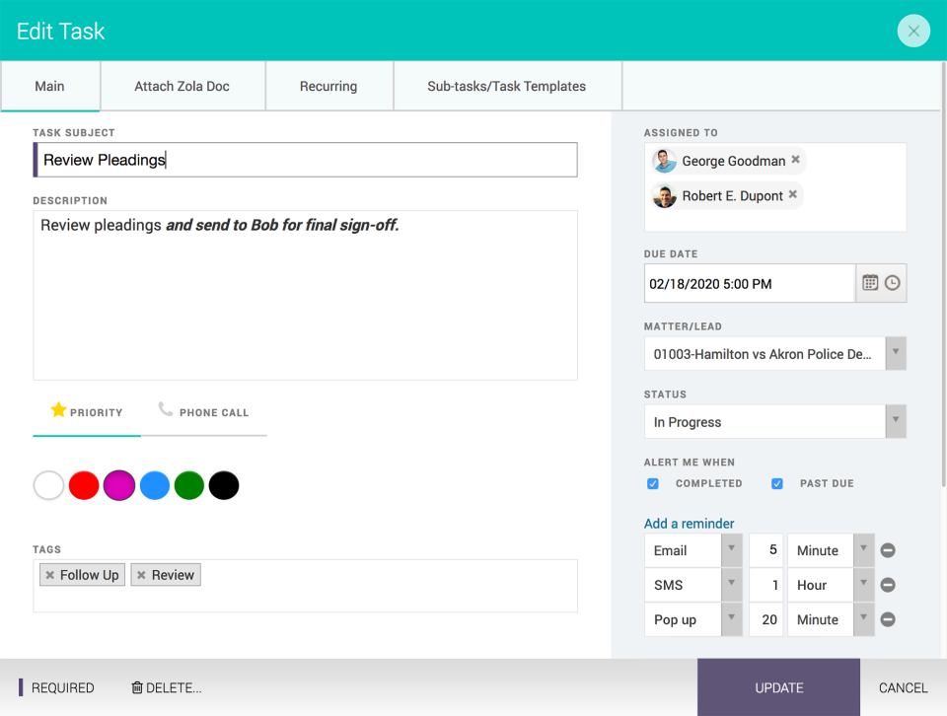The width and height of the screenshot is (947, 716).
Task: Open the Attach Zola Doc tab
Action: click(182, 86)
